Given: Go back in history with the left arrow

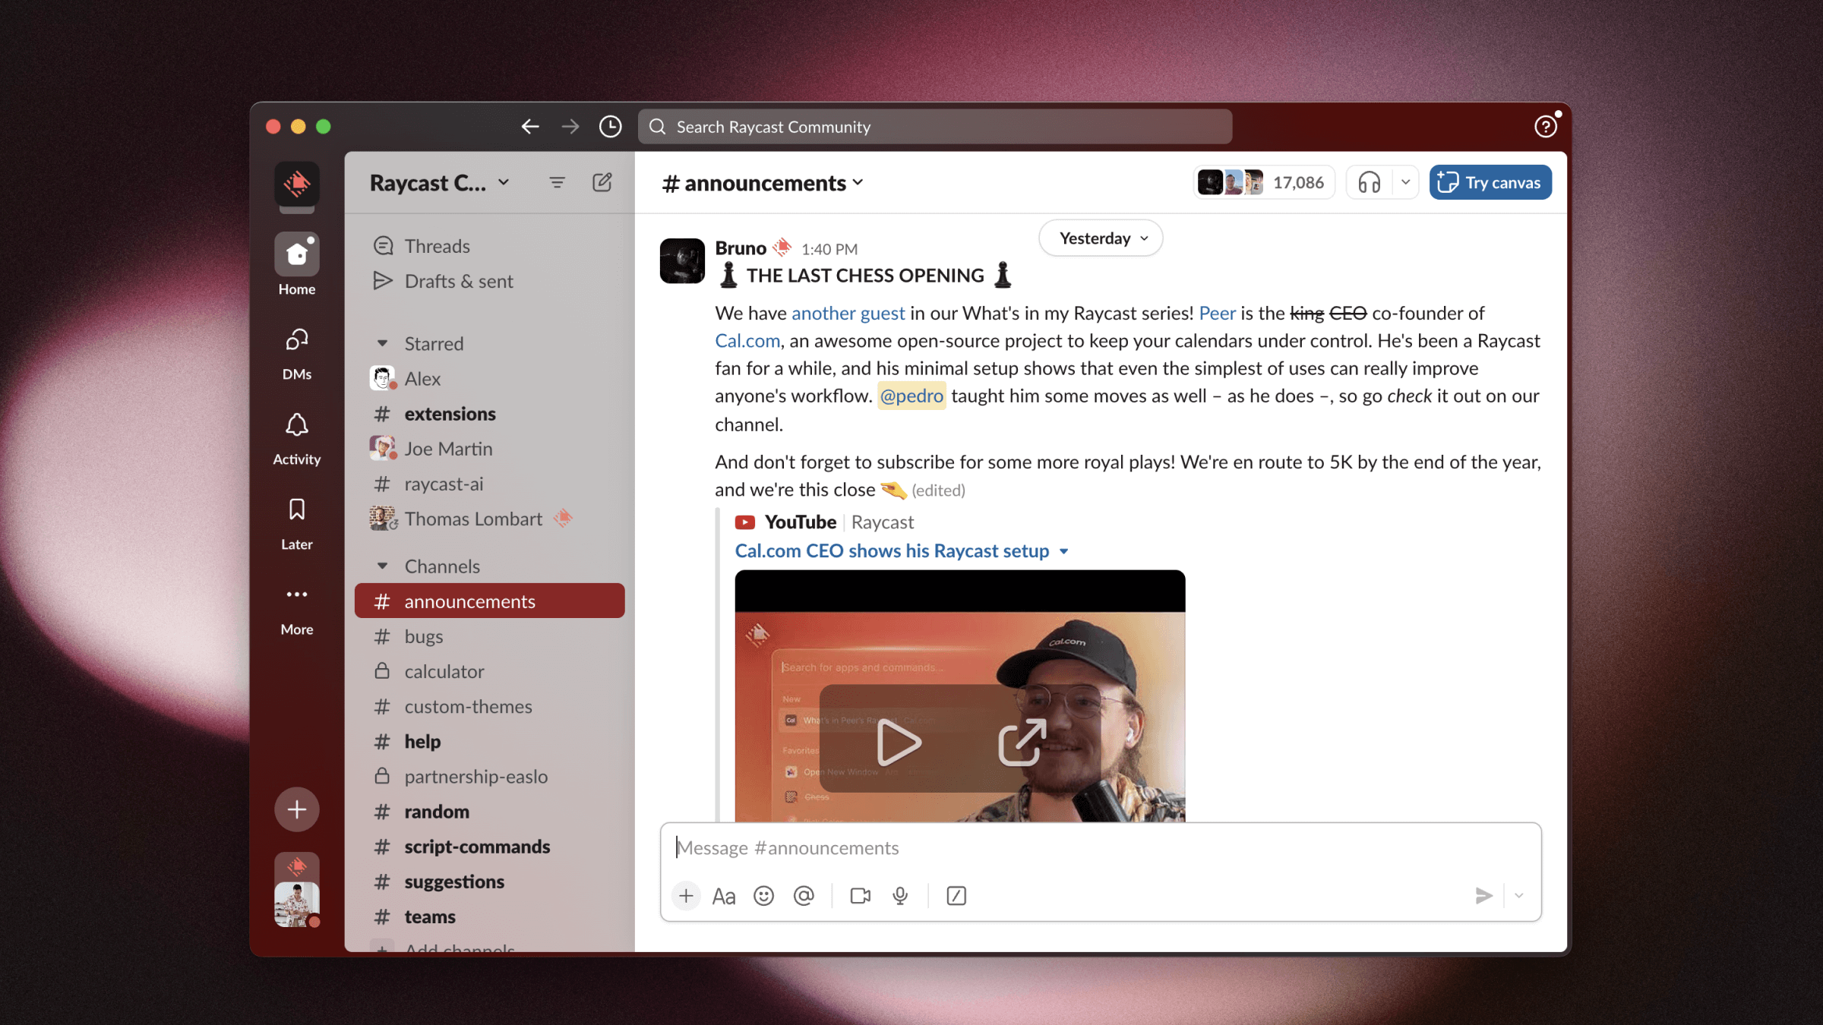Looking at the screenshot, I should [x=530, y=127].
